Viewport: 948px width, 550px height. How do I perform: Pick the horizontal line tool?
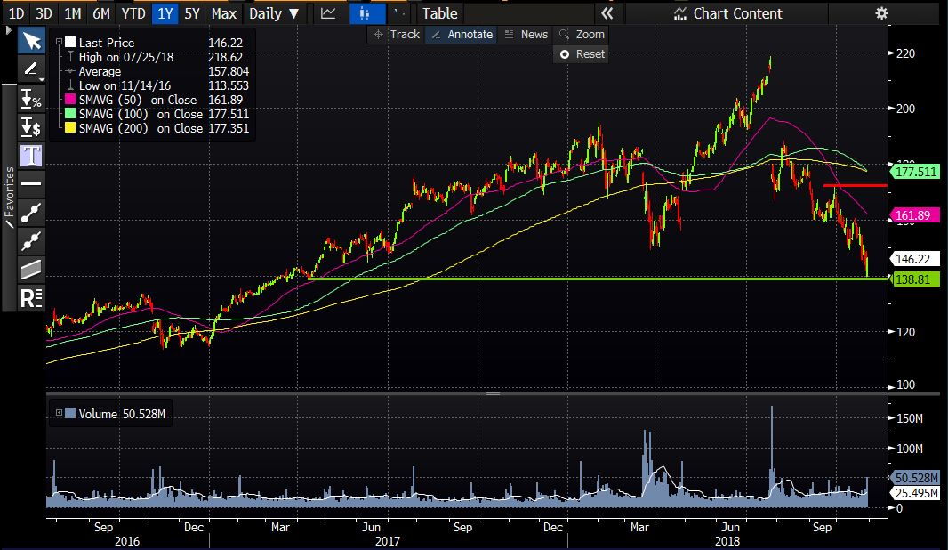point(31,184)
